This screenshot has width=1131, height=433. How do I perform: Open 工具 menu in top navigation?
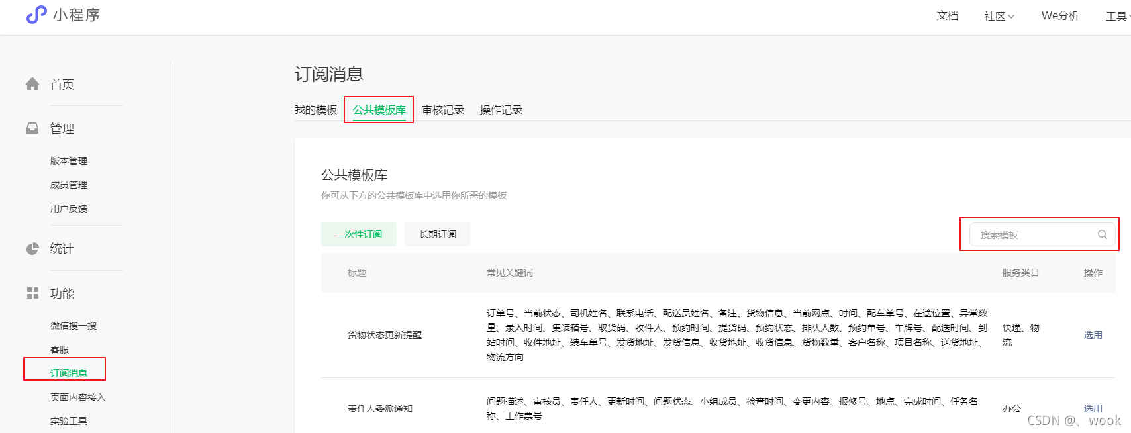(1117, 16)
